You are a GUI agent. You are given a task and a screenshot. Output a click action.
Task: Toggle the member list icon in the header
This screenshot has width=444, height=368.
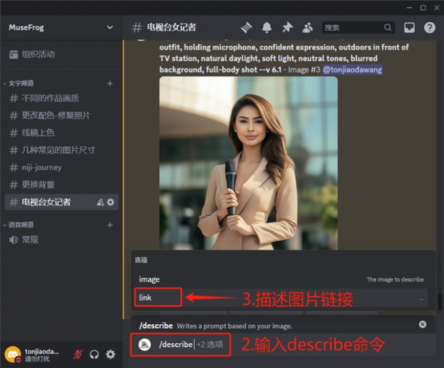pos(308,27)
